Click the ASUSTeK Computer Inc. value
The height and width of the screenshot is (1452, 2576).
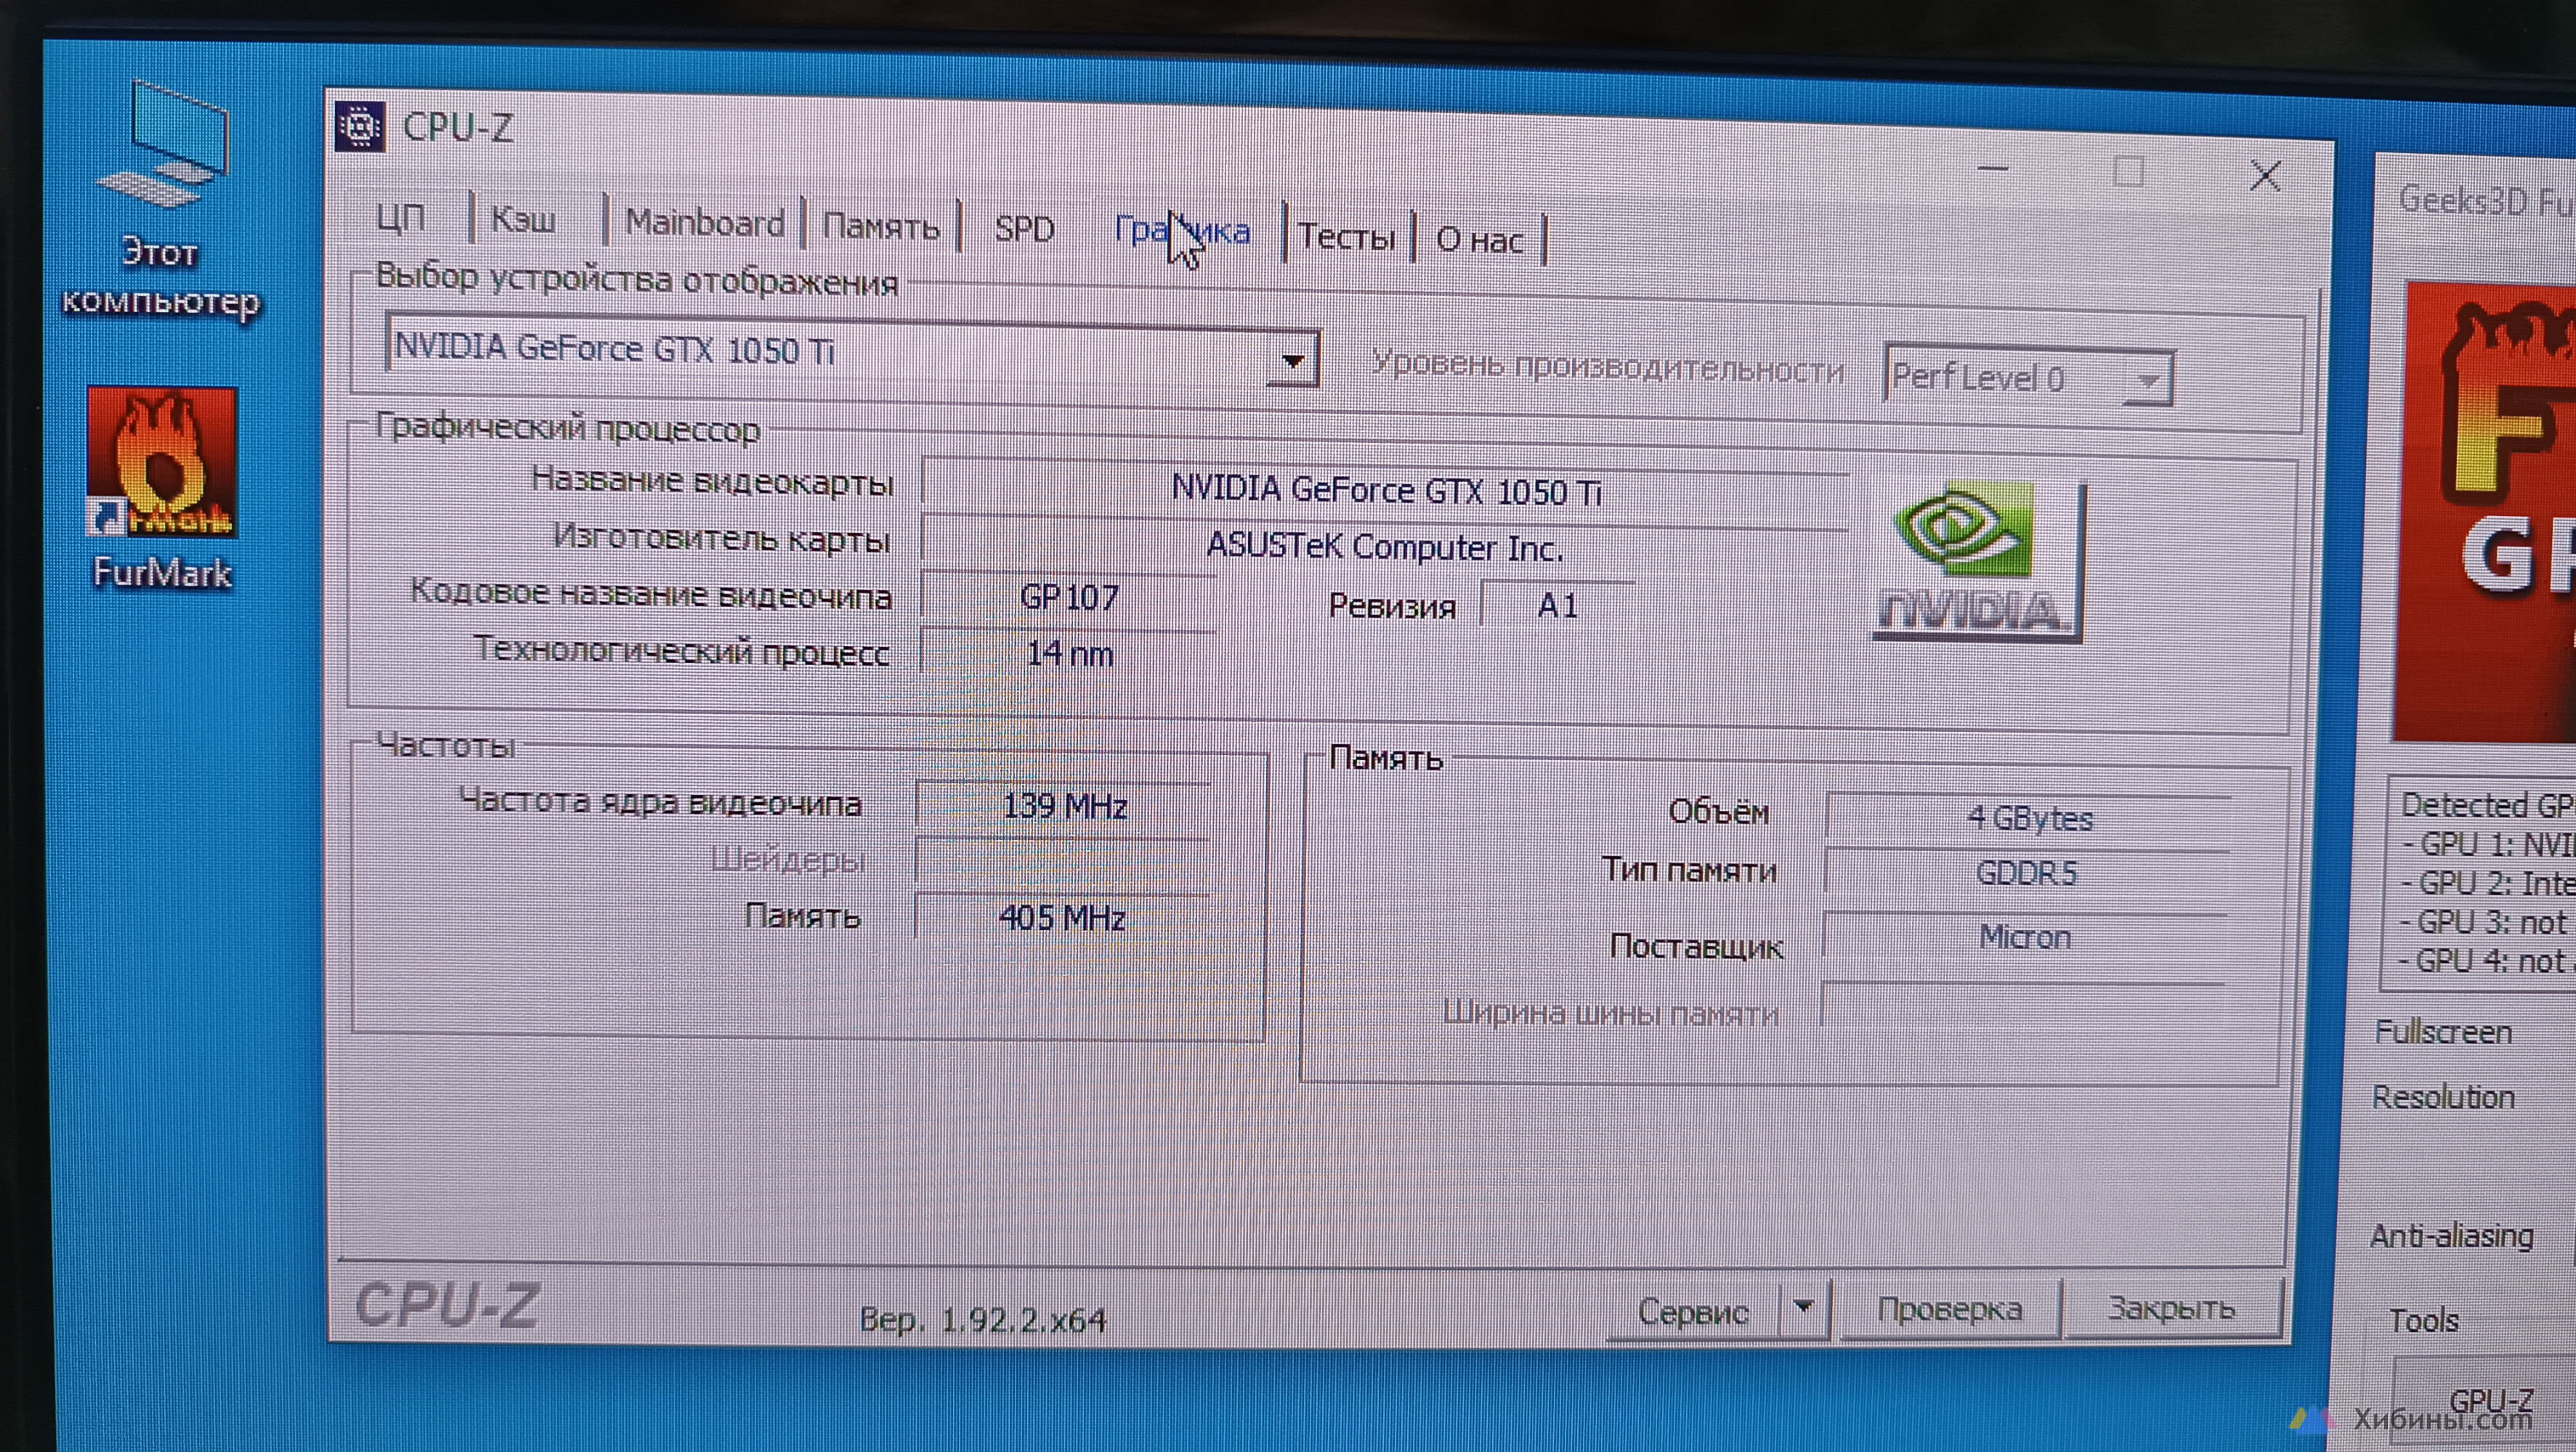point(1385,547)
